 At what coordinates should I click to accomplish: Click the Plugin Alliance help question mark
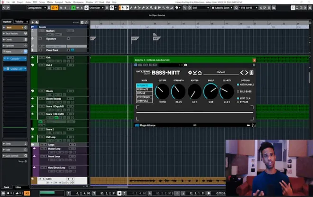coord(253,125)
